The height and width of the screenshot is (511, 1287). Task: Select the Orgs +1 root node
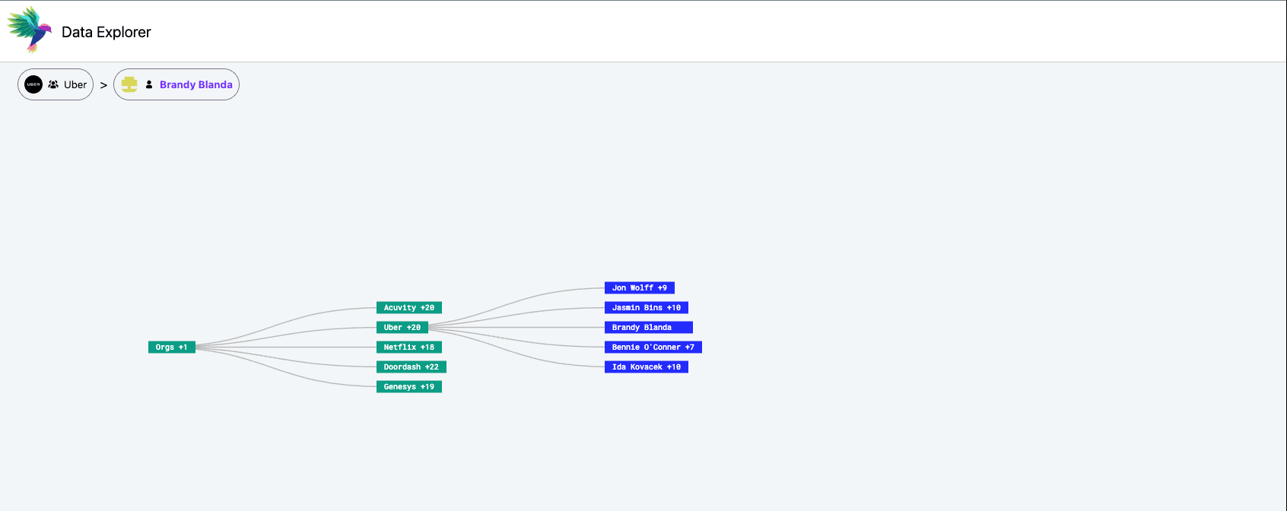click(172, 348)
